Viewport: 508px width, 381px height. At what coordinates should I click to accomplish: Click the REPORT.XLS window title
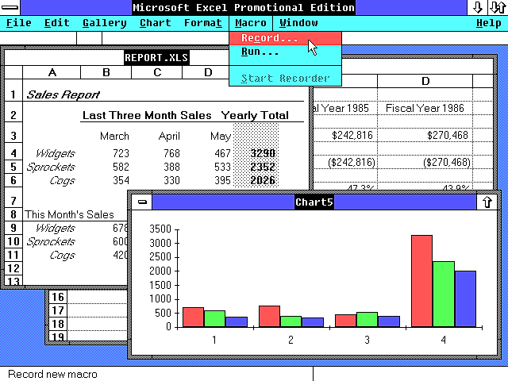156,58
